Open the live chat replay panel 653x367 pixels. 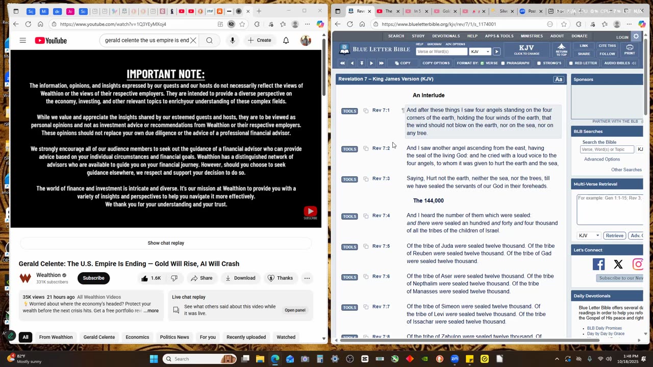(x=295, y=310)
